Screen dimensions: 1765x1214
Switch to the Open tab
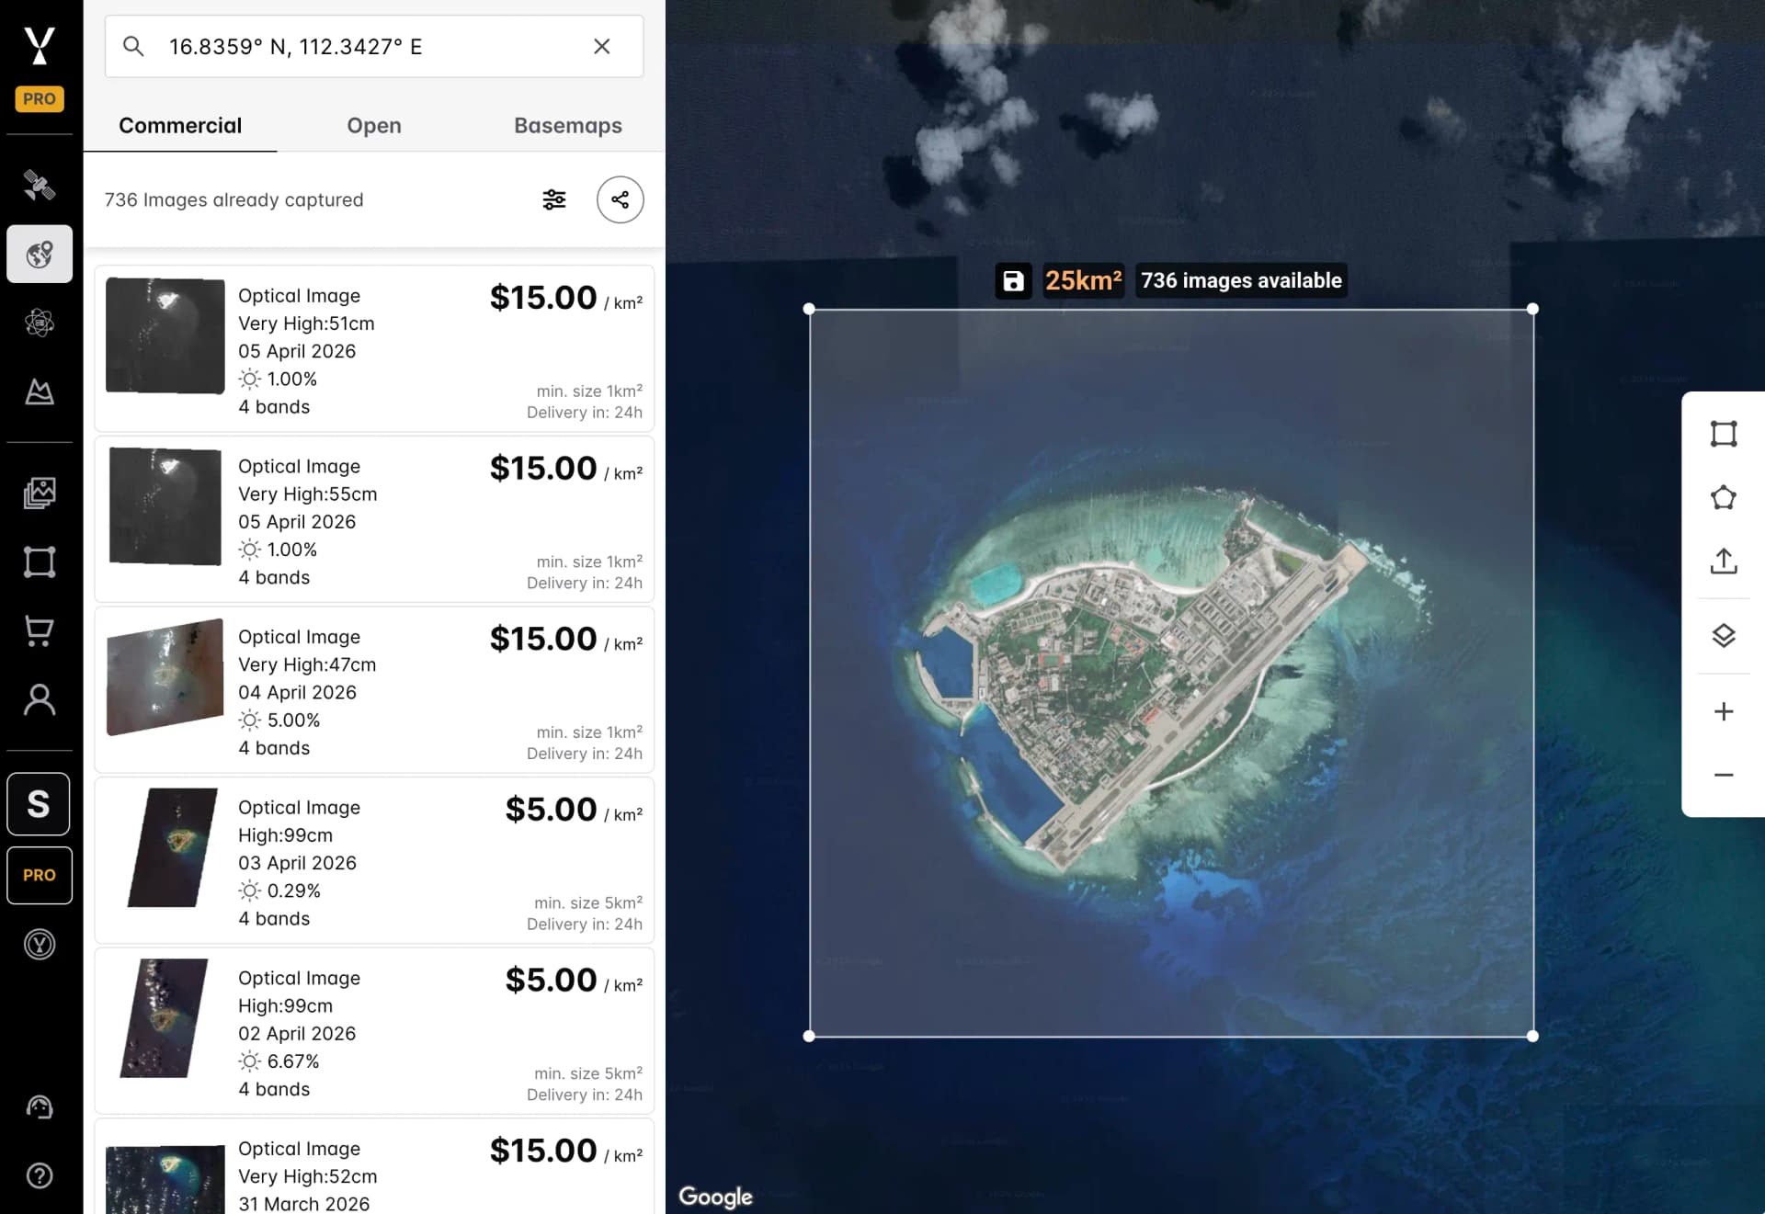tap(373, 126)
